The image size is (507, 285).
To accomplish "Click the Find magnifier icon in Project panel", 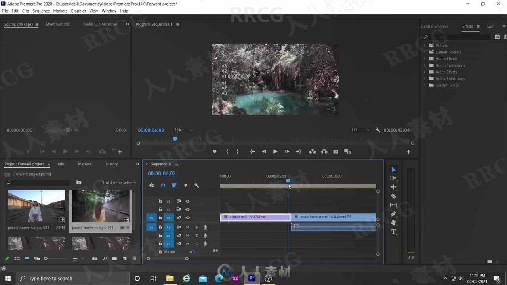I will tap(105, 258).
